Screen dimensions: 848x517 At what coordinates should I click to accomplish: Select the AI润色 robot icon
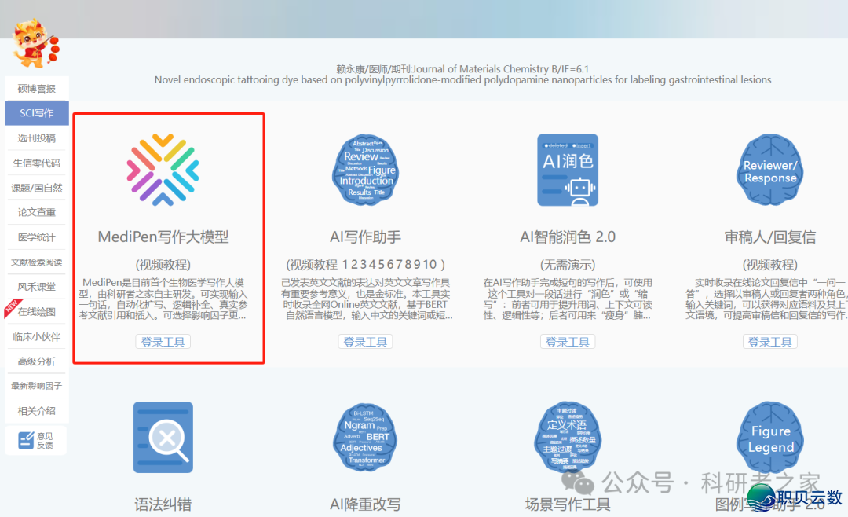568,170
